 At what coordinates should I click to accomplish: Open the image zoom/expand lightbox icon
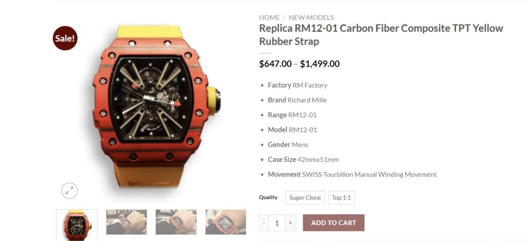pyautogui.click(x=70, y=191)
